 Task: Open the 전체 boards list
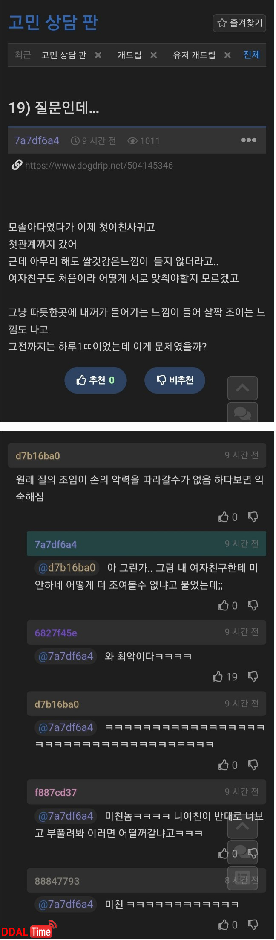251,55
